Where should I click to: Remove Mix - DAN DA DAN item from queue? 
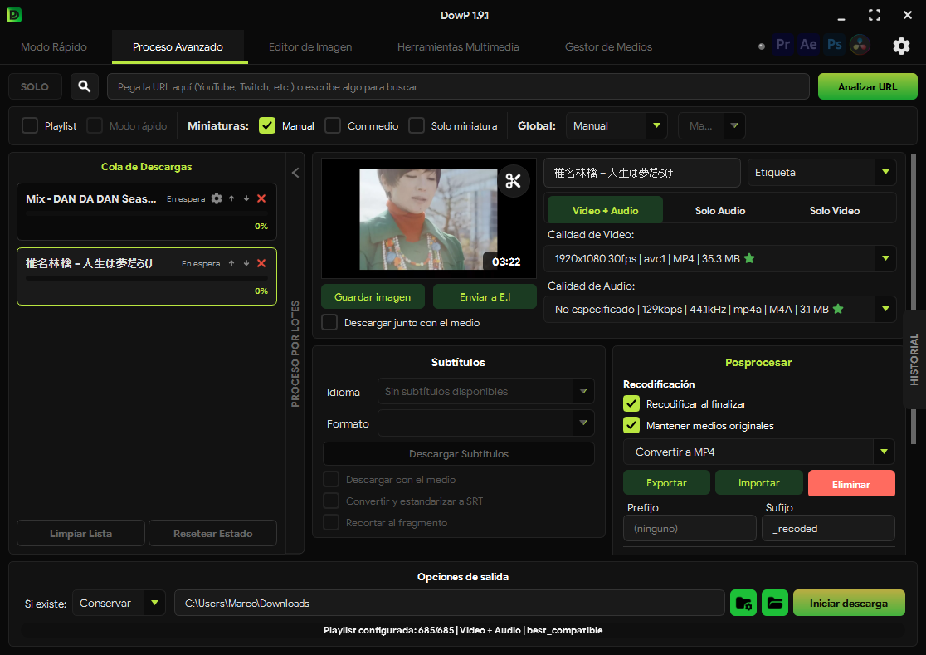click(x=261, y=198)
